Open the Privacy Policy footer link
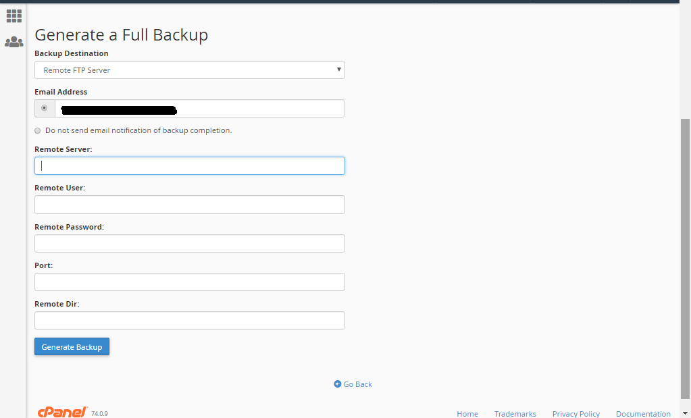This screenshot has height=418, width=691. click(576, 413)
